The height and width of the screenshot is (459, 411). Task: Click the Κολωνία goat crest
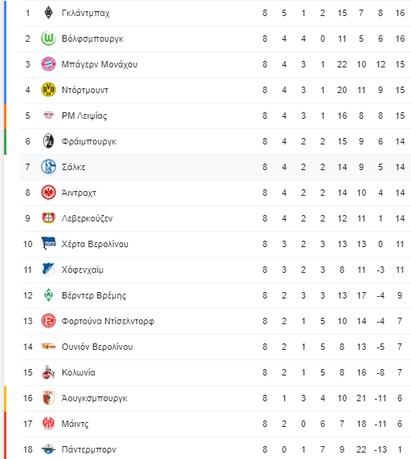coord(48,372)
